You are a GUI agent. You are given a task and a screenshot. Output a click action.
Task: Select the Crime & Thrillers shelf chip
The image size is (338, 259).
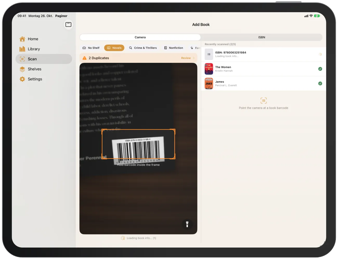tap(143, 48)
